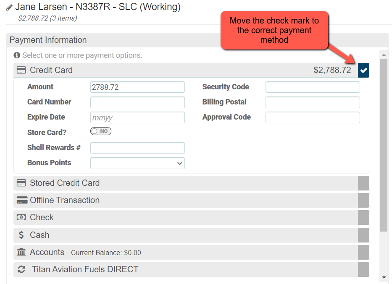Click the $2,788.72 Credit Card amount

pos(332,70)
